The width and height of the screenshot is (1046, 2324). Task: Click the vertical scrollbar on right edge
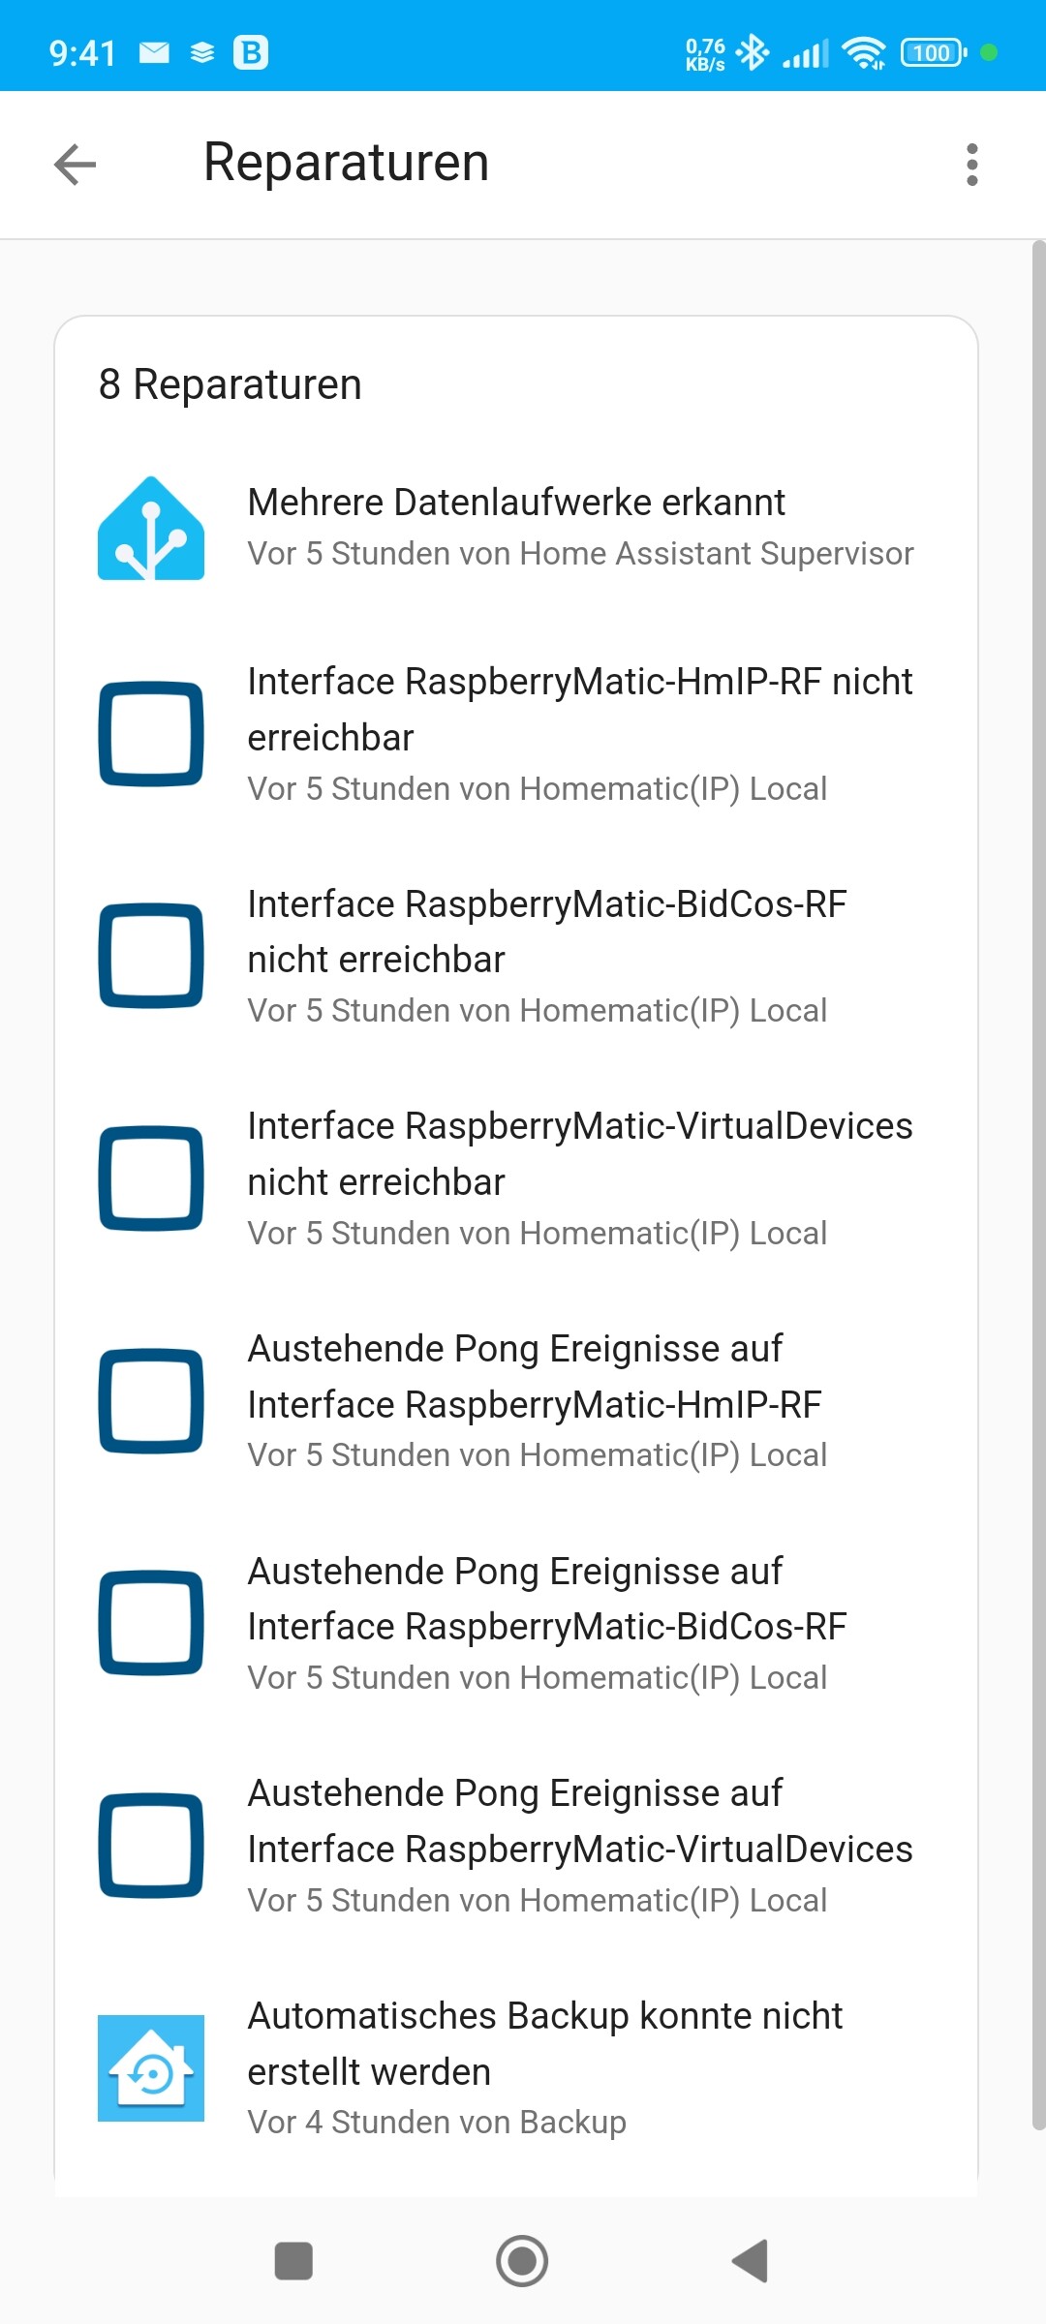tap(1038, 1185)
